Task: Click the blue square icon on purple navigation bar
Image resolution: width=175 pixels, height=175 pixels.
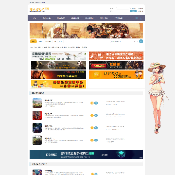Action: [137, 18]
